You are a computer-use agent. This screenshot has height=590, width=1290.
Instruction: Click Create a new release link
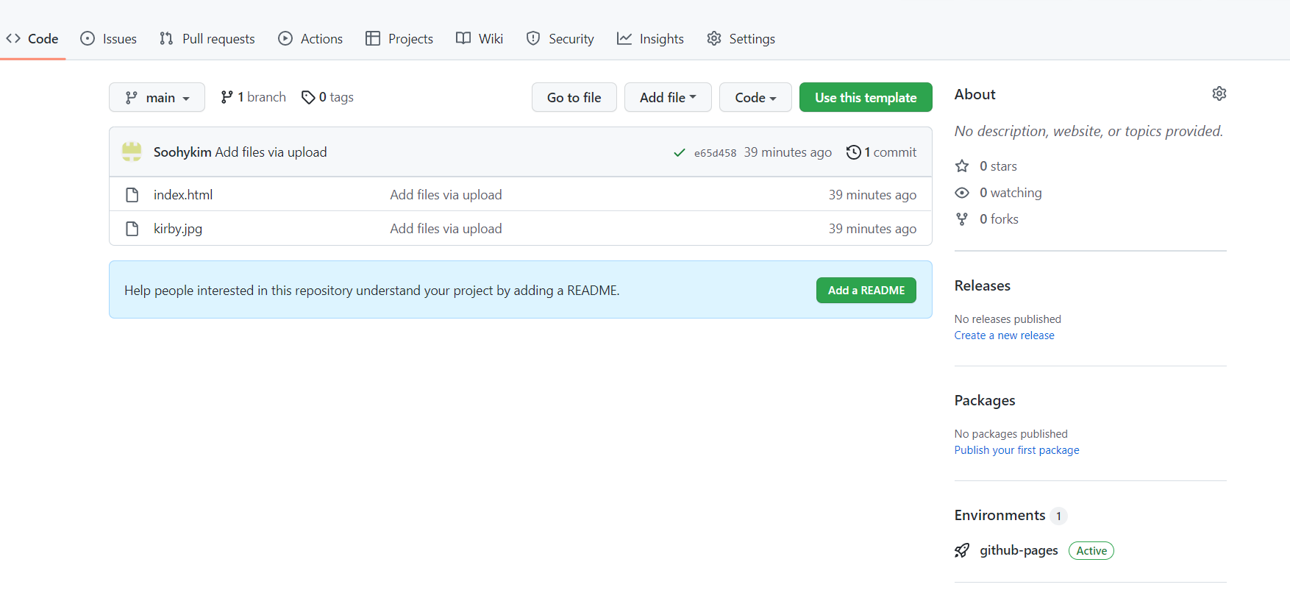tap(1005, 335)
